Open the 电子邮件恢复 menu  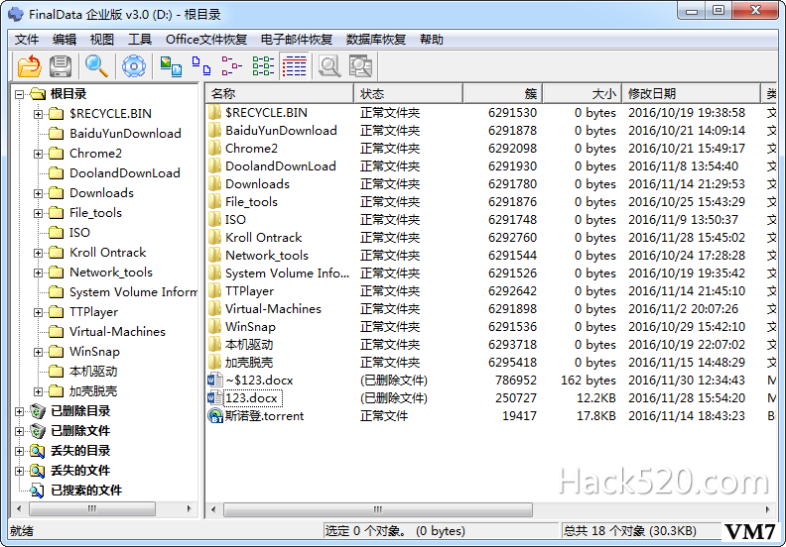297,39
